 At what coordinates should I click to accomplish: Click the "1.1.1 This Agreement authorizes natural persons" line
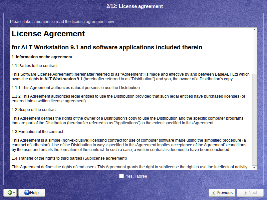pos(76,88)
